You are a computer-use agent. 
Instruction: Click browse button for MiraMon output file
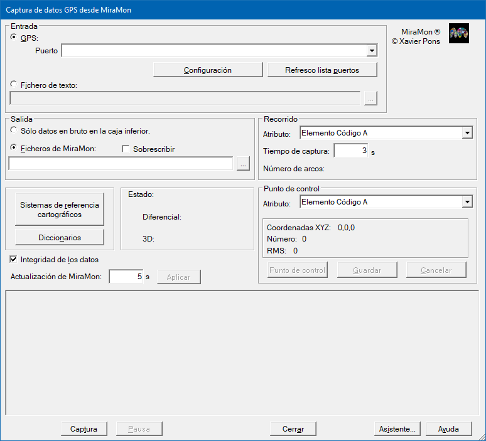(x=243, y=163)
